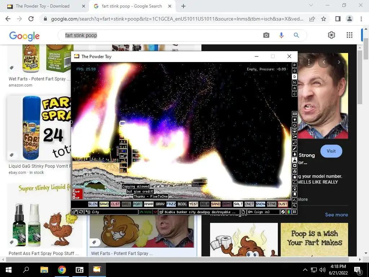The height and width of the screenshot is (277, 369).
Task: Go to previous image in preview panel
Action: tap(324, 62)
